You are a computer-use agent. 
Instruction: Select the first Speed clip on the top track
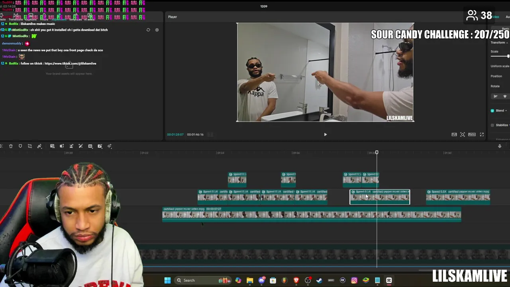point(237,179)
